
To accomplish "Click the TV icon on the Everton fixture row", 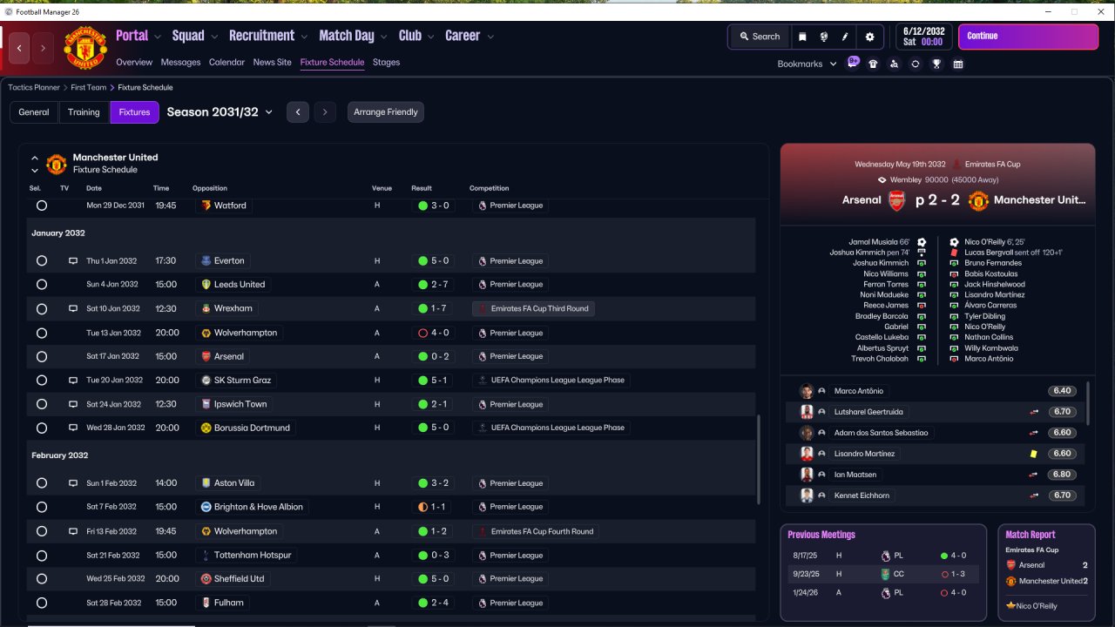I will (73, 261).
